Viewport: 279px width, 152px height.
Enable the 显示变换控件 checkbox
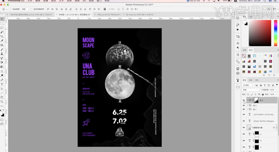click(x=32, y=9)
